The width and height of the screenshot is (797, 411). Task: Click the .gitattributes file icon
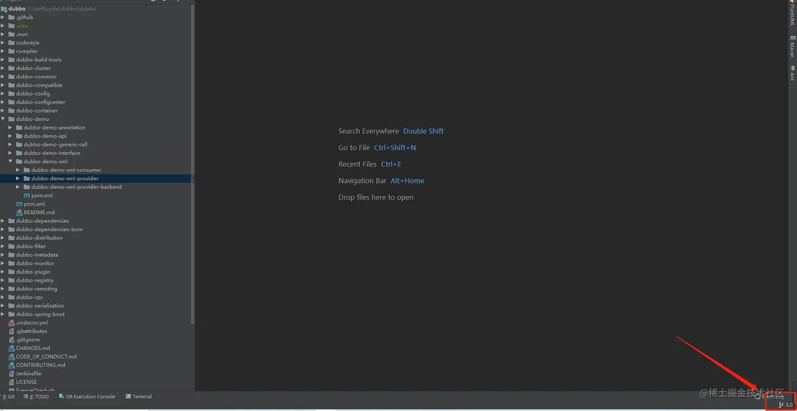12,331
